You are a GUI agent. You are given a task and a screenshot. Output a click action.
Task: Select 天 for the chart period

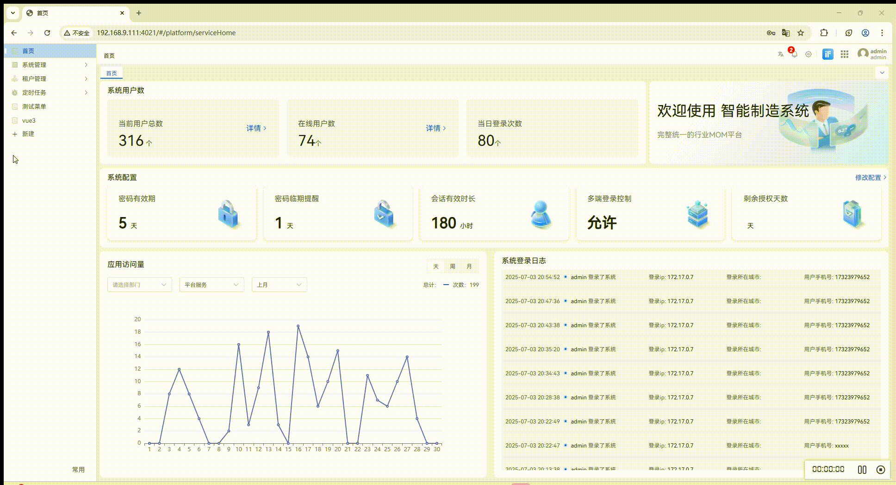click(x=435, y=266)
